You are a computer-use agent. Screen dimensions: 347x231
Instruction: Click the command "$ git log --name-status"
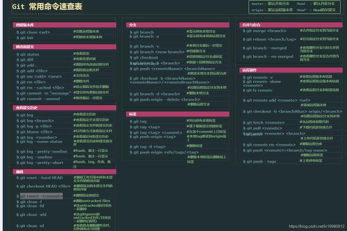39,141
